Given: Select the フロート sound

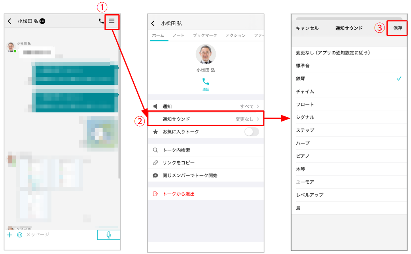Looking at the screenshot, I should 349,104.
